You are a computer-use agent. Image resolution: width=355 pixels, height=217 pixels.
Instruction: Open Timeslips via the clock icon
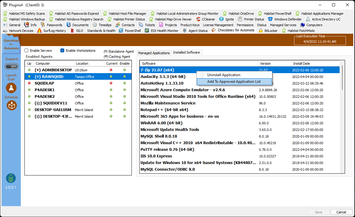click(102, 25)
